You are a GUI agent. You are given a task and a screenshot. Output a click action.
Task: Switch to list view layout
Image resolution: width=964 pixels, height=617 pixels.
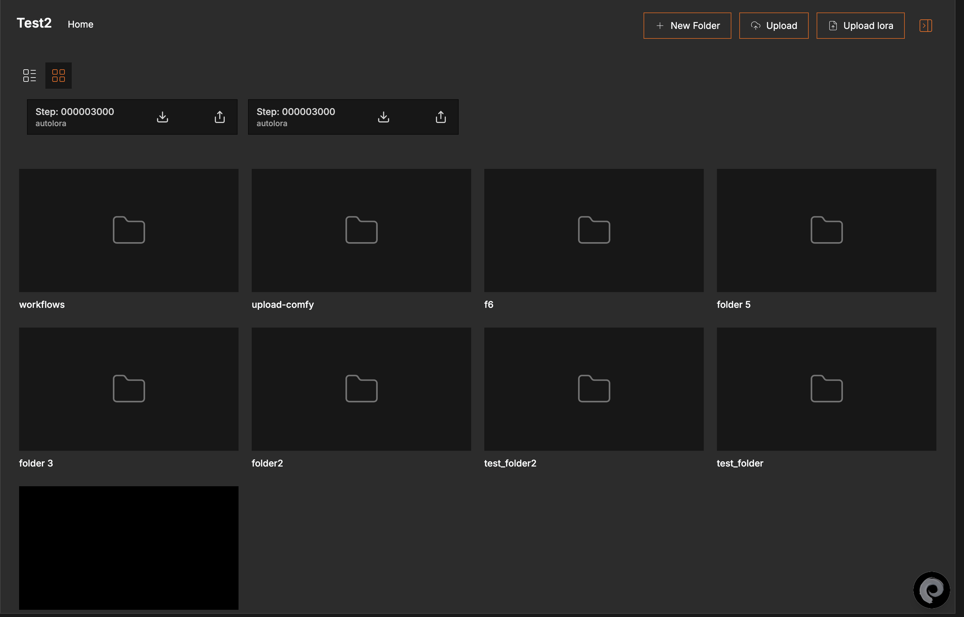tap(29, 75)
